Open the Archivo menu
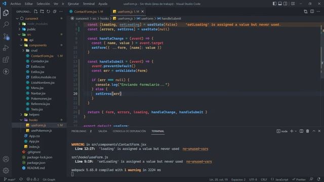Image resolution: width=324 pixels, height=182 pixels. click(16, 4)
